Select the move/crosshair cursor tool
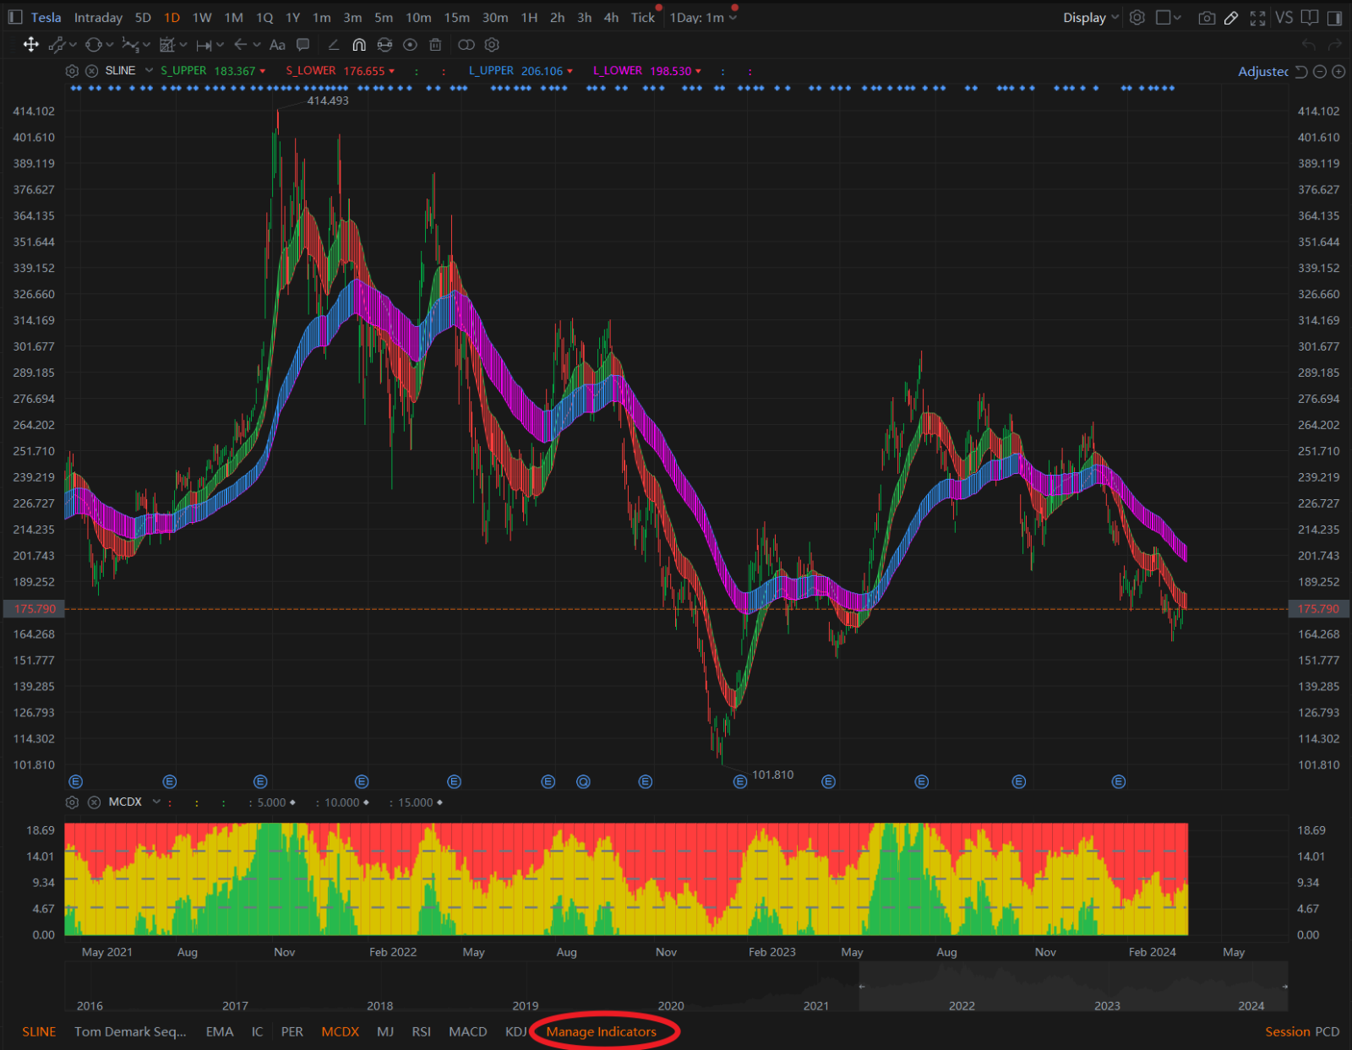Screen dimensions: 1352x1050 click(x=31, y=45)
